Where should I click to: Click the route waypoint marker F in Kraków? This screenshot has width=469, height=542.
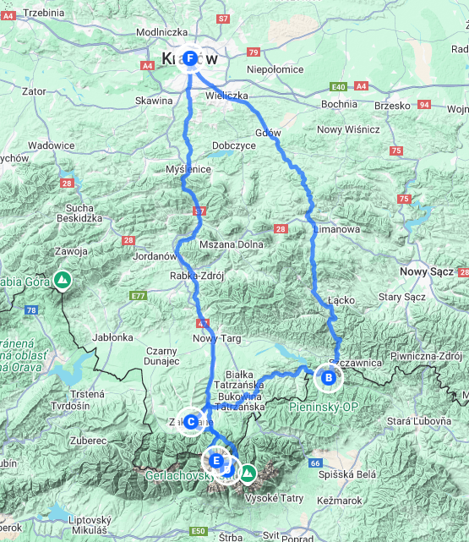(190, 58)
